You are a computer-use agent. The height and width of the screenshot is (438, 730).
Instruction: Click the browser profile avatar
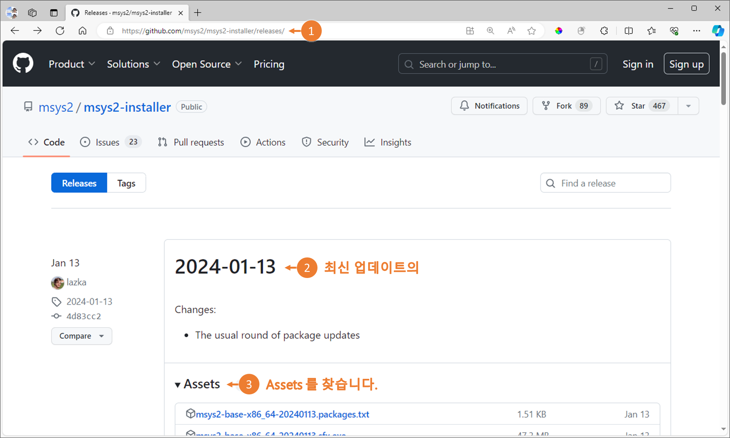point(12,13)
